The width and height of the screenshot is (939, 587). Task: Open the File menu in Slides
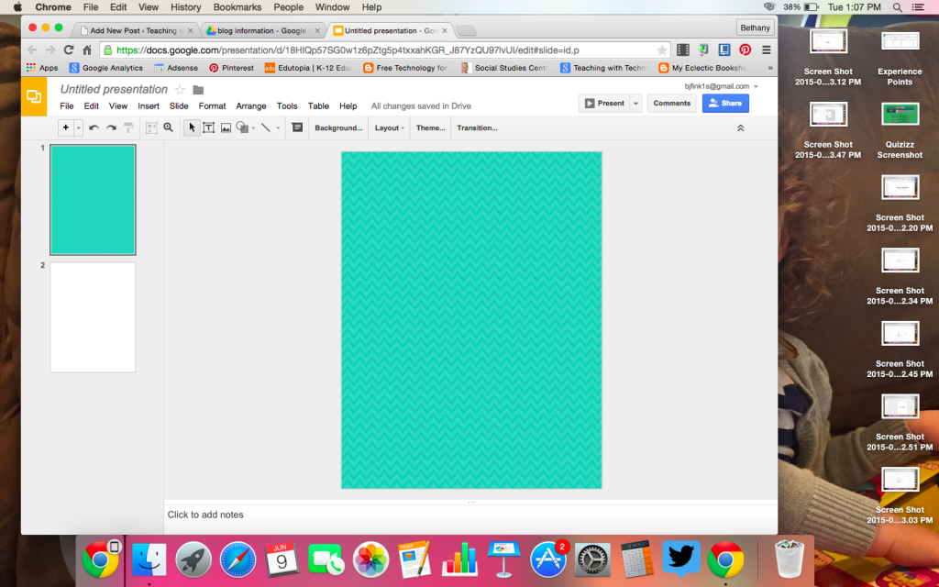pyautogui.click(x=66, y=106)
